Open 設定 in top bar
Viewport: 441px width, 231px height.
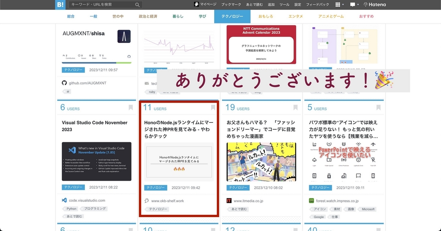tap(298, 5)
